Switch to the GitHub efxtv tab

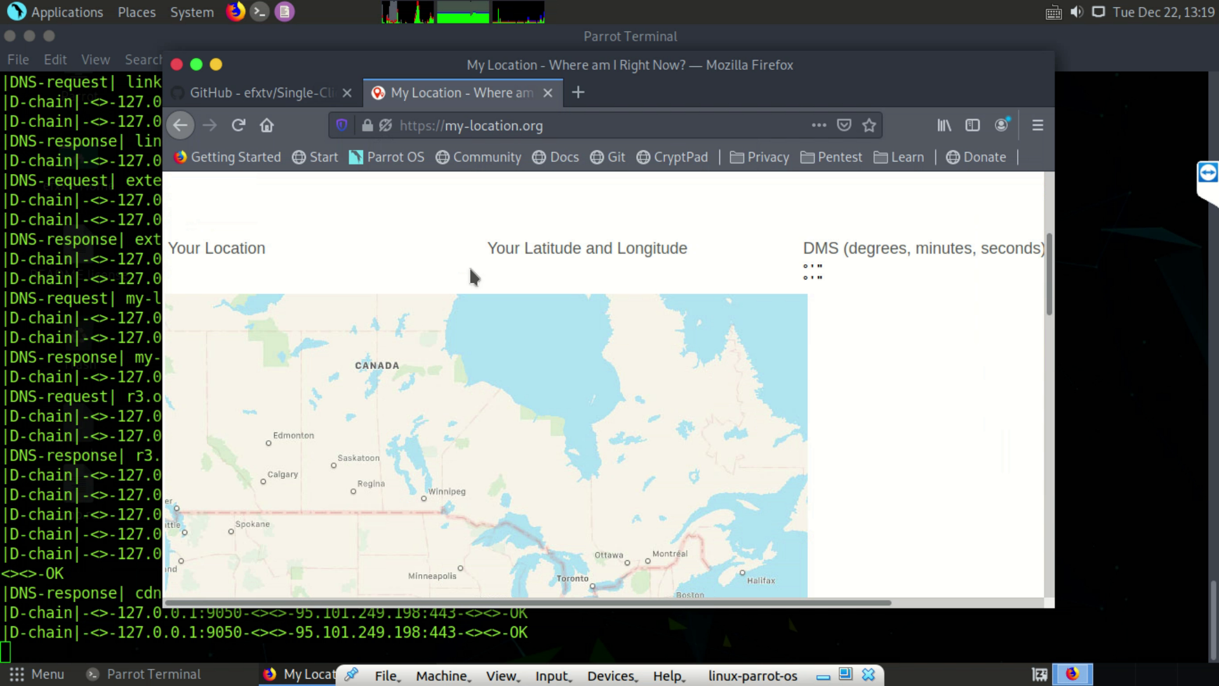tap(262, 93)
